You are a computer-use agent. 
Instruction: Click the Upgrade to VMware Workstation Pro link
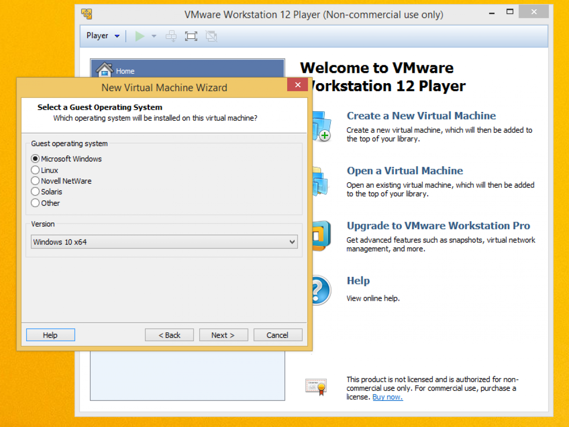click(438, 226)
